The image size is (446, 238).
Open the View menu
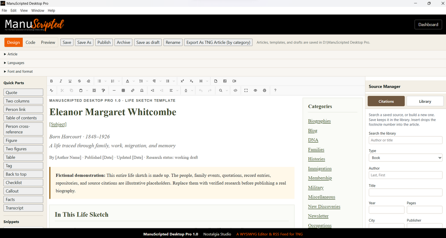pos(24,10)
